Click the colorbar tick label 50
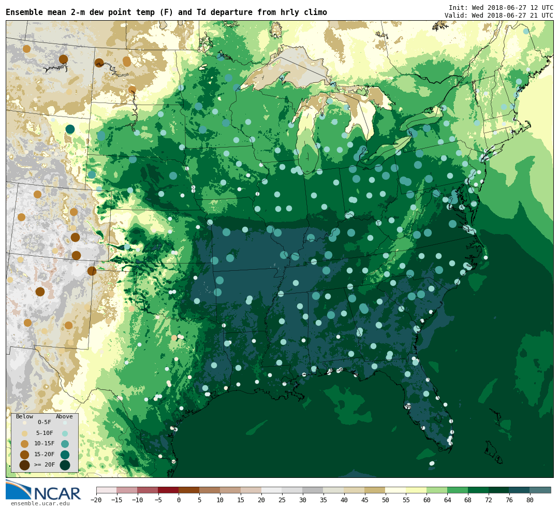 [386, 500]
